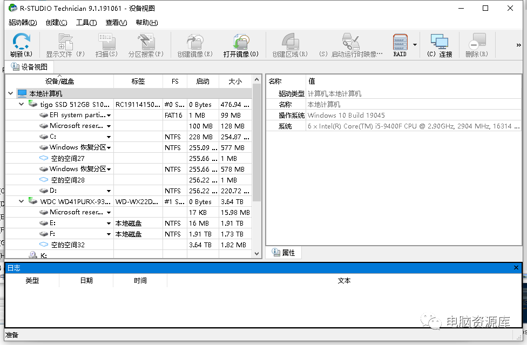Select the 设备视图 tab
This screenshot has height=345, width=527.
coord(30,67)
